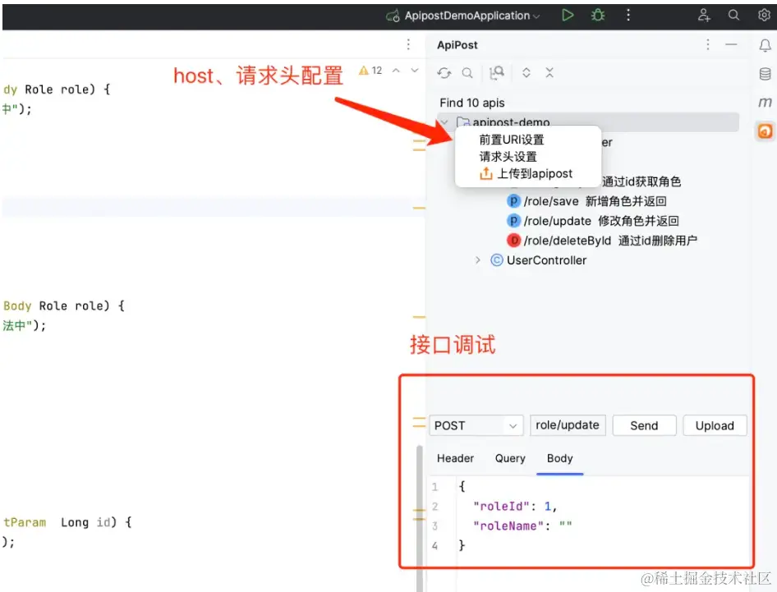
Task: Select 请求头设置 from the context menu
Action: pos(508,157)
